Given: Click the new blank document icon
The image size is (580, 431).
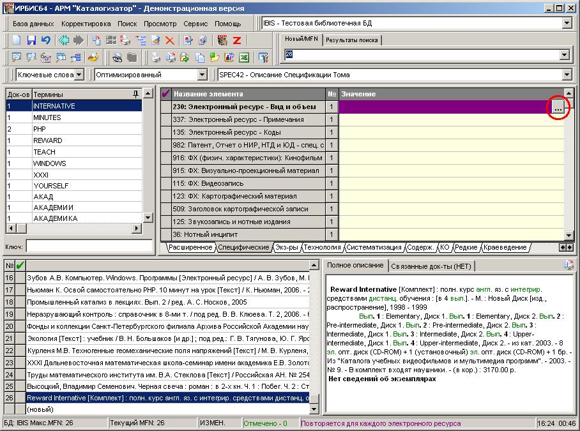Looking at the screenshot, I should click(17, 40).
